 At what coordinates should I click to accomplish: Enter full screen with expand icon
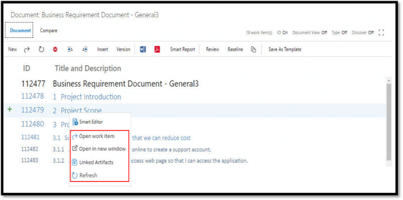pos(381,33)
